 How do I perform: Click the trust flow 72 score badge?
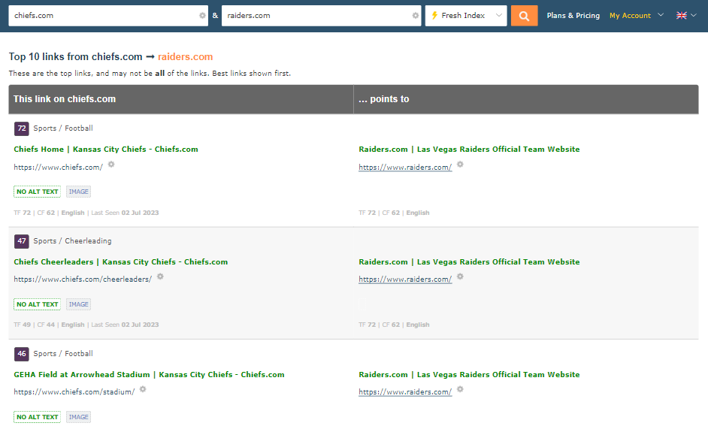22,128
